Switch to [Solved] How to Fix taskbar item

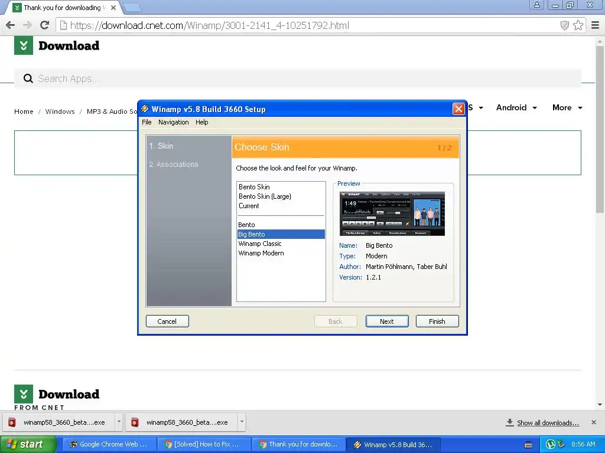(204, 445)
